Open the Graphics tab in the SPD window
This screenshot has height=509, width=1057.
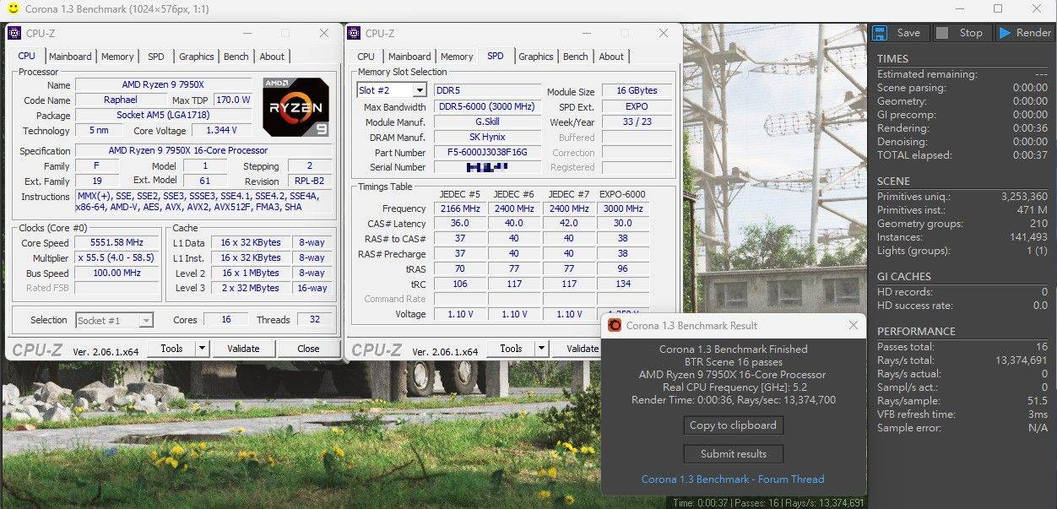(x=535, y=56)
